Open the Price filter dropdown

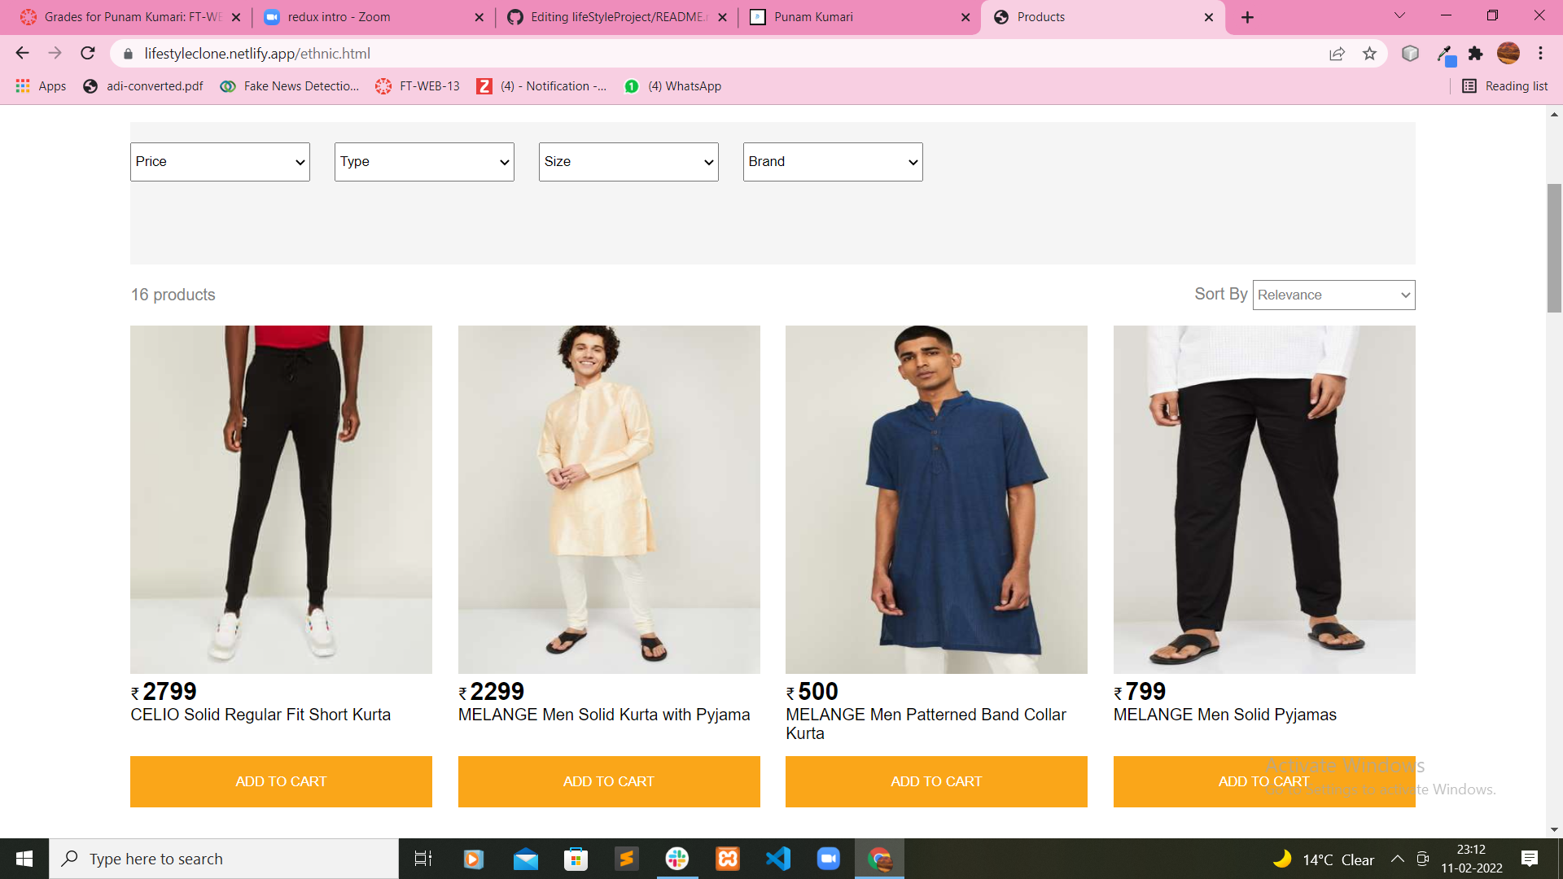coord(219,161)
